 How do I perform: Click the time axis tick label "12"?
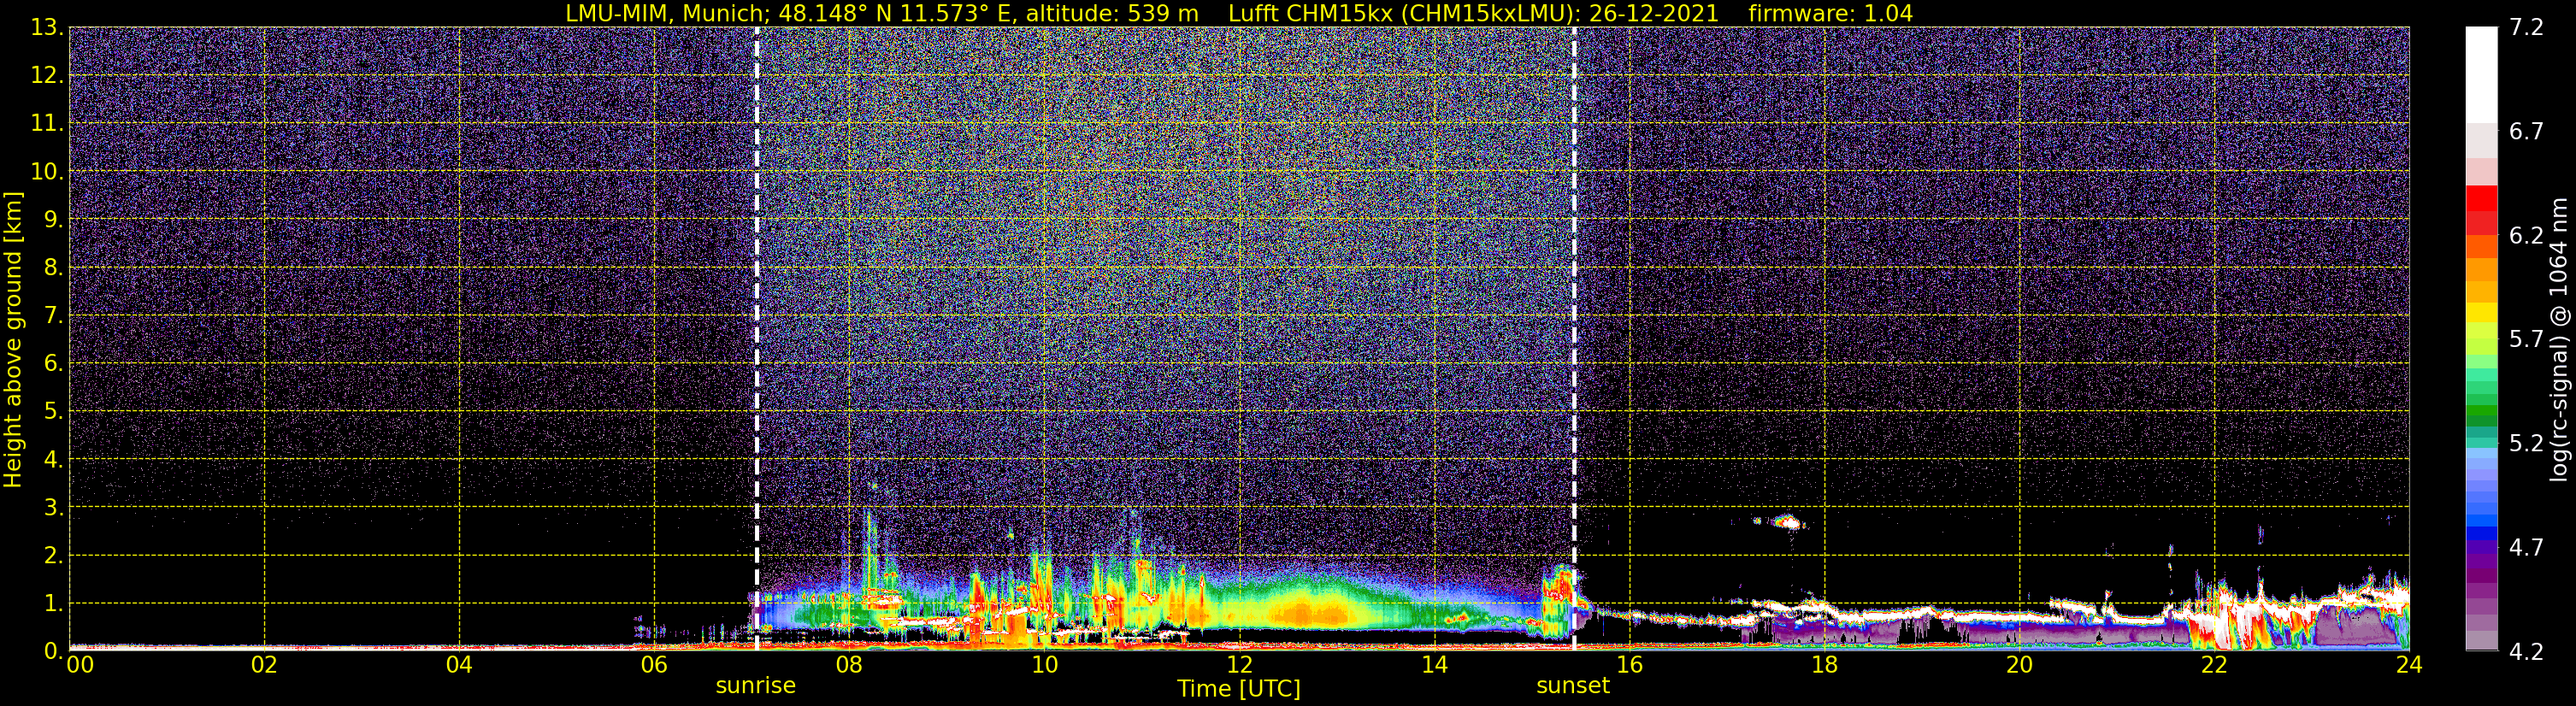(x=1239, y=666)
